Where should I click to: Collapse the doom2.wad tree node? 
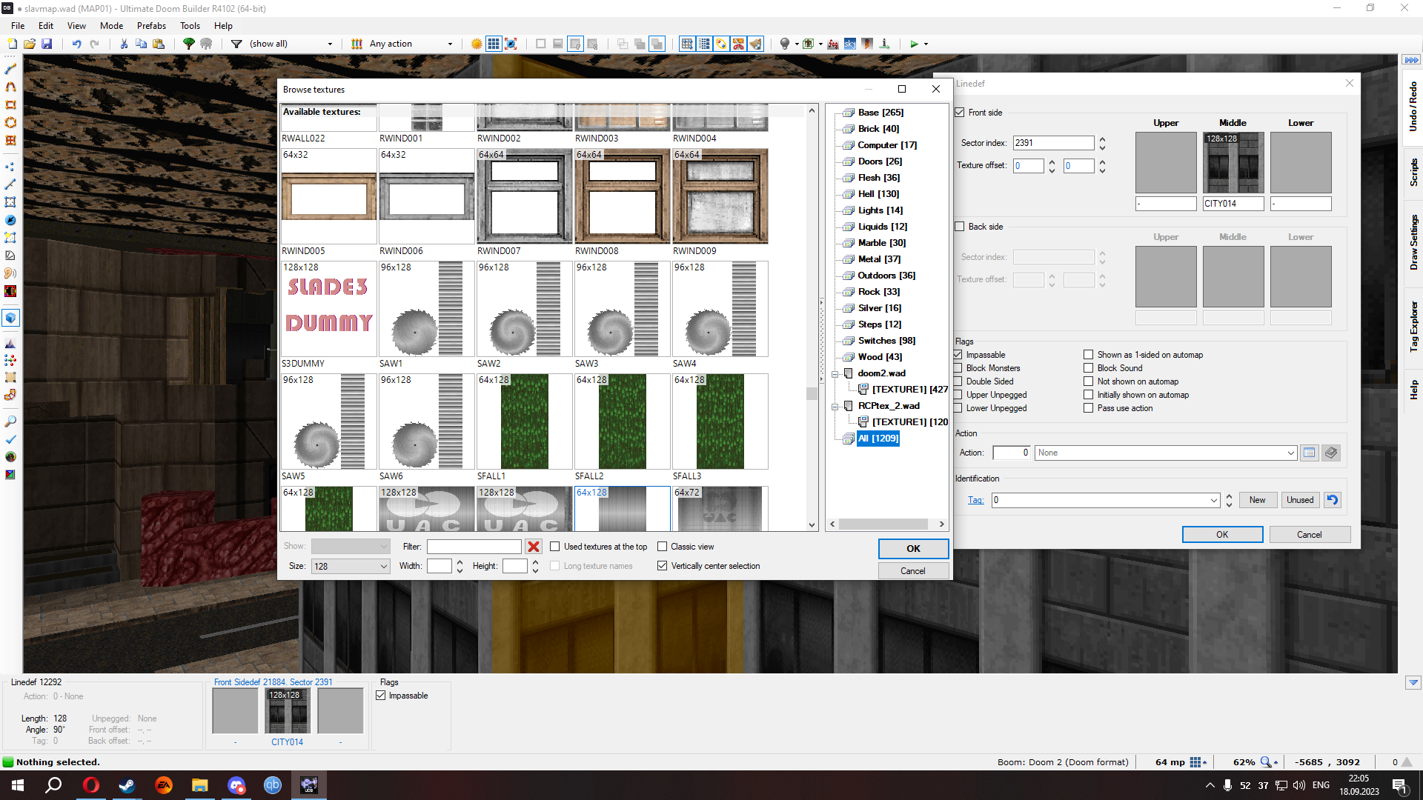point(835,373)
